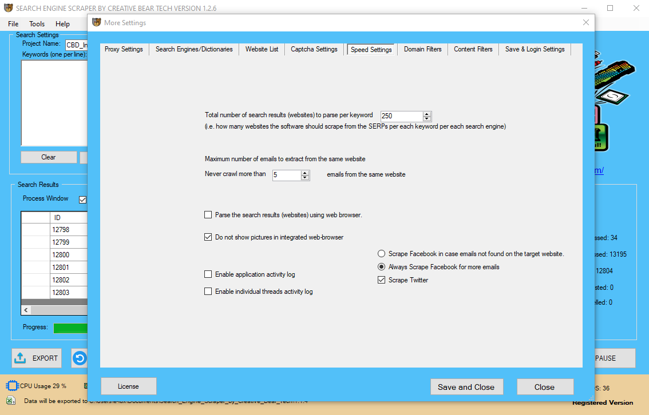This screenshot has height=415, width=649.
Task: Switch to the Proxy Settings tab
Action: pos(124,49)
